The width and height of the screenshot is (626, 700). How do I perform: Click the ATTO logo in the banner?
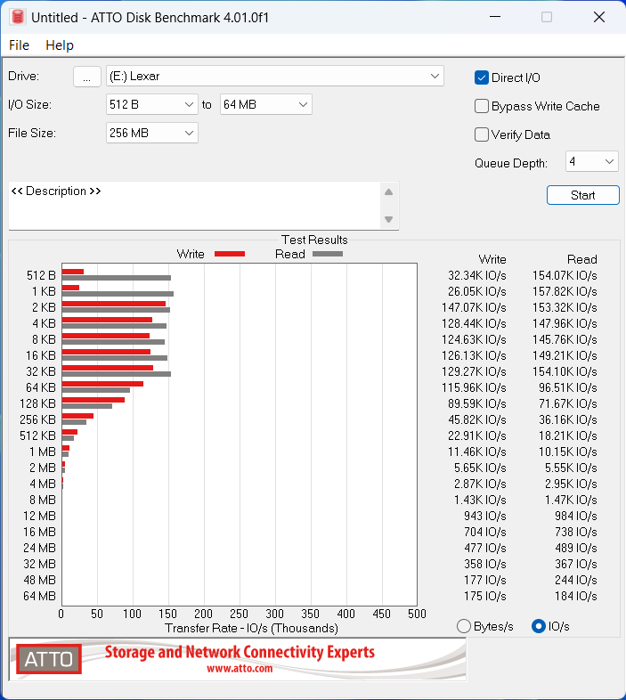pyautogui.click(x=49, y=659)
